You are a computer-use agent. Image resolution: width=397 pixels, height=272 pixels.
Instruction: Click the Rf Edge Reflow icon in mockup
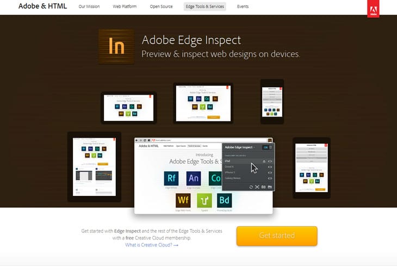click(171, 178)
